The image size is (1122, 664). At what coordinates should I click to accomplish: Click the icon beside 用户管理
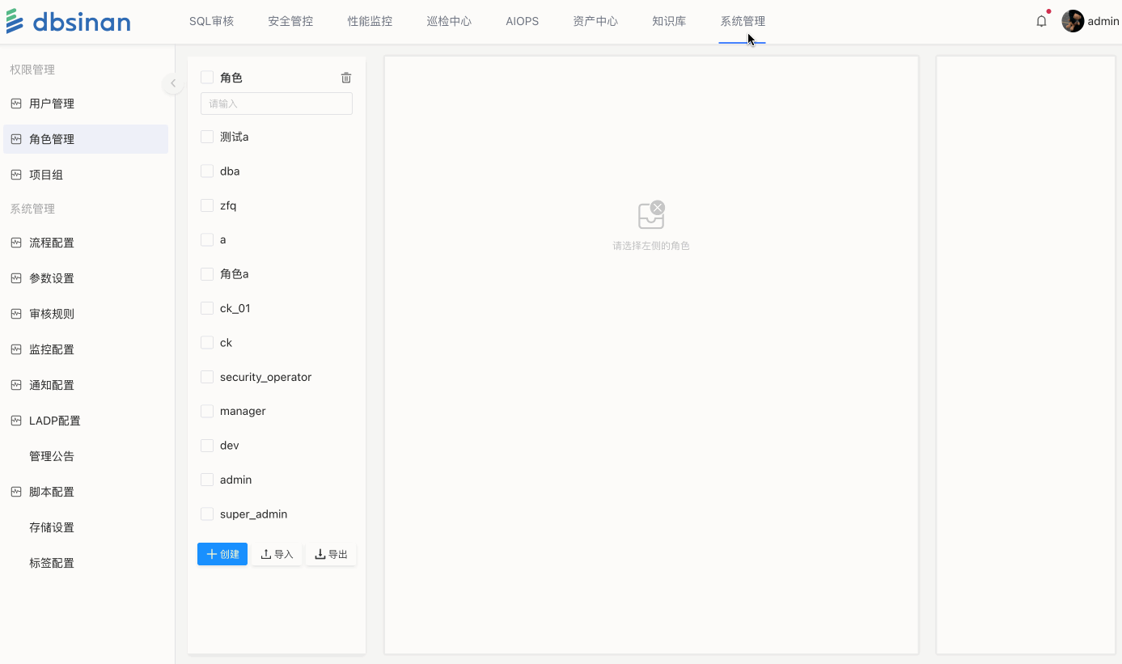[16, 104]
